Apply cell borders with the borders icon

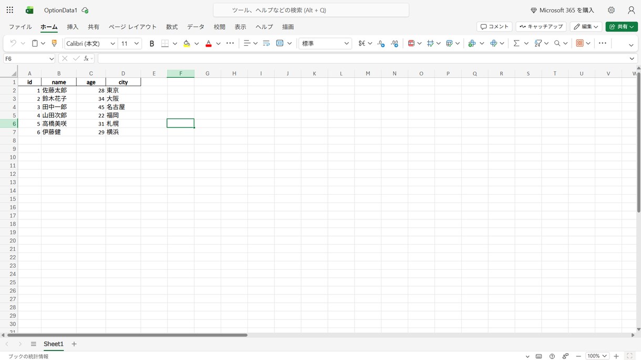165,44
